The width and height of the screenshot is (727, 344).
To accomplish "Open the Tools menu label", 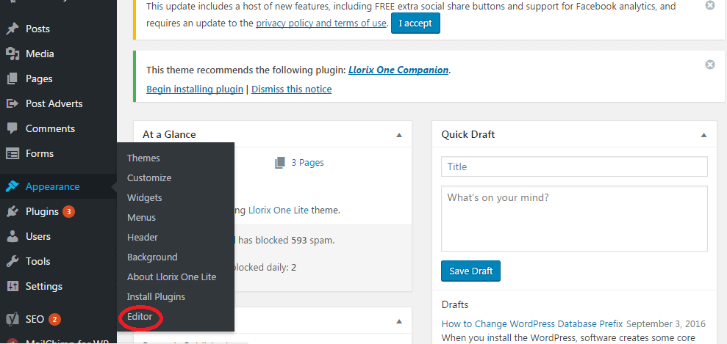I will pyautogui.click(x=37, y=261).
